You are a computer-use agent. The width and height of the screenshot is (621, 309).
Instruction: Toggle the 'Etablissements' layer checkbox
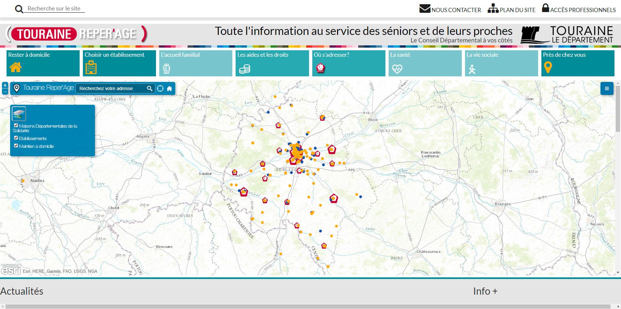(x=16, y=138)
